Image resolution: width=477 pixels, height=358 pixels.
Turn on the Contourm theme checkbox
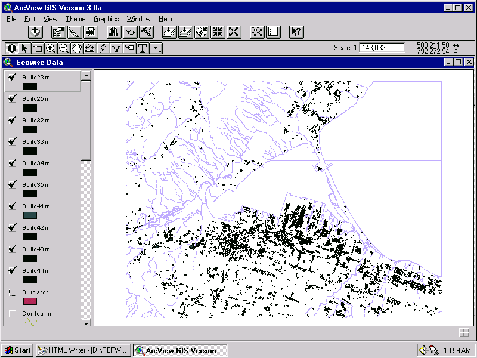[12, 314]
